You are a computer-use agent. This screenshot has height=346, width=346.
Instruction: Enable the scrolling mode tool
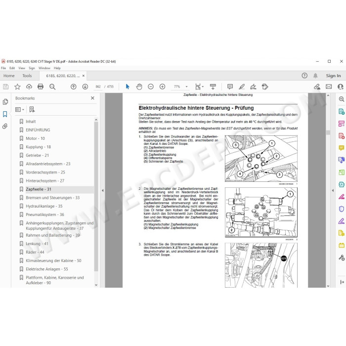tap(213, 86)
